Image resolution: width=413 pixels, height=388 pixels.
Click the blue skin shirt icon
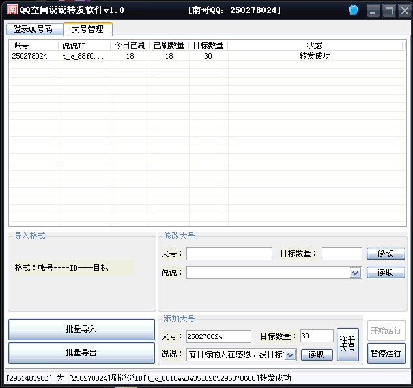[353, 10]
